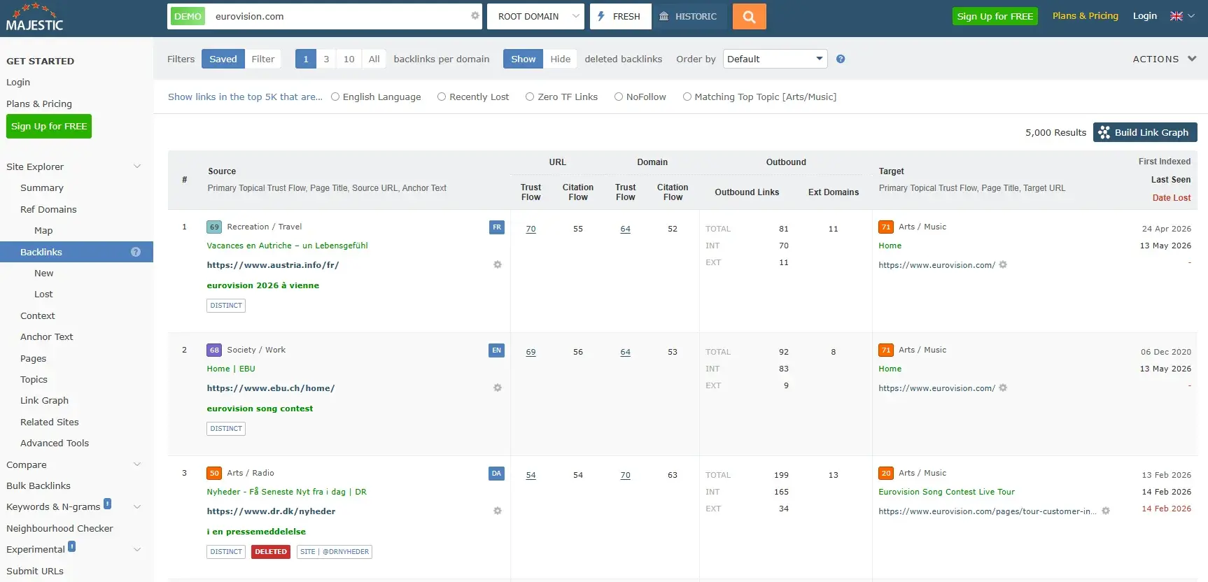
Task: Click gear icon for ebu.ch source URL
Action: click(498, 388)
